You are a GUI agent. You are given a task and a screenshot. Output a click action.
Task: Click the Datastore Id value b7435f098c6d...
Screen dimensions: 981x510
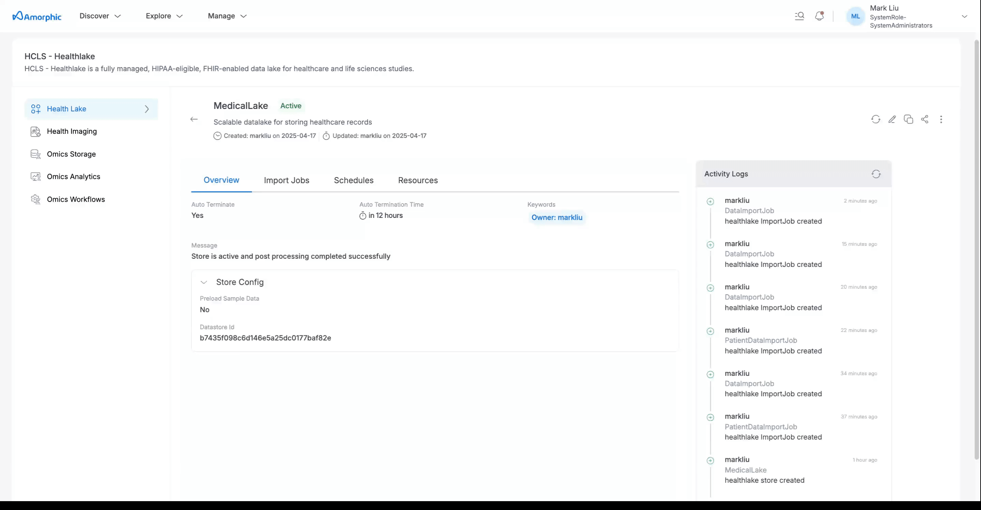point(265,338)
